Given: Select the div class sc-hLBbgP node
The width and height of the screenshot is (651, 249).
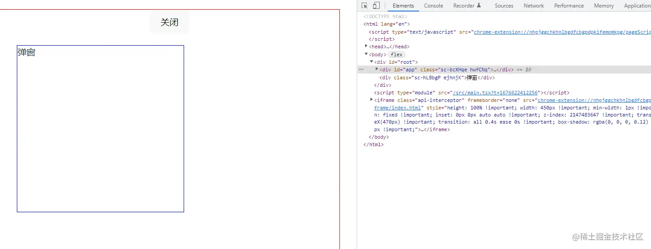Looking at the screenshot, I should tap(437, 78).
